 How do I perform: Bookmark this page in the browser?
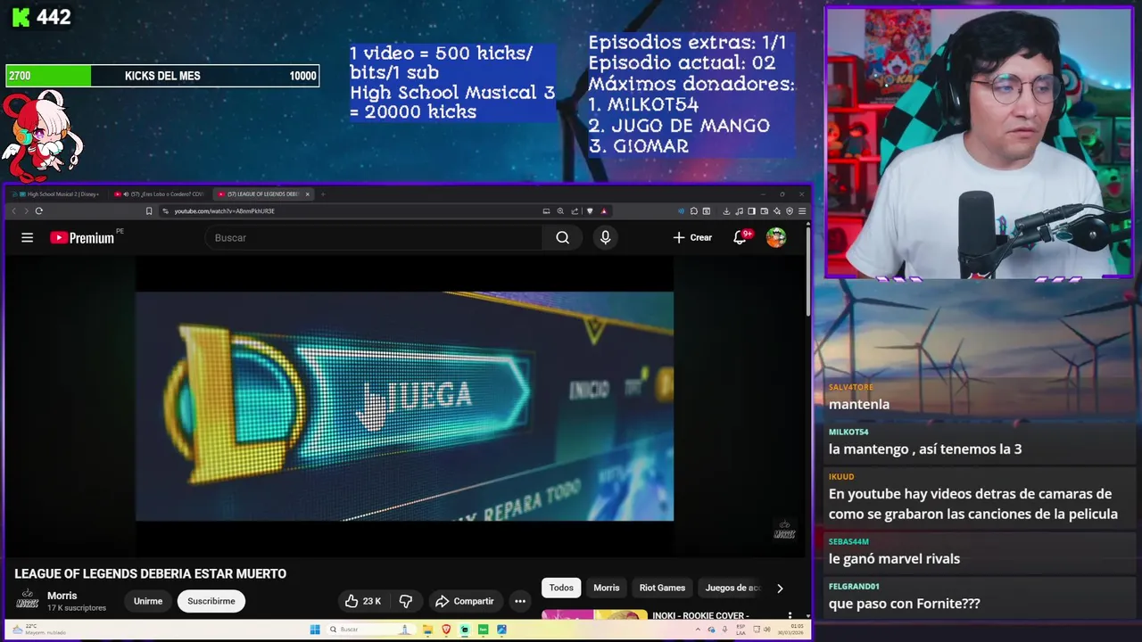[x=150, y=211]
